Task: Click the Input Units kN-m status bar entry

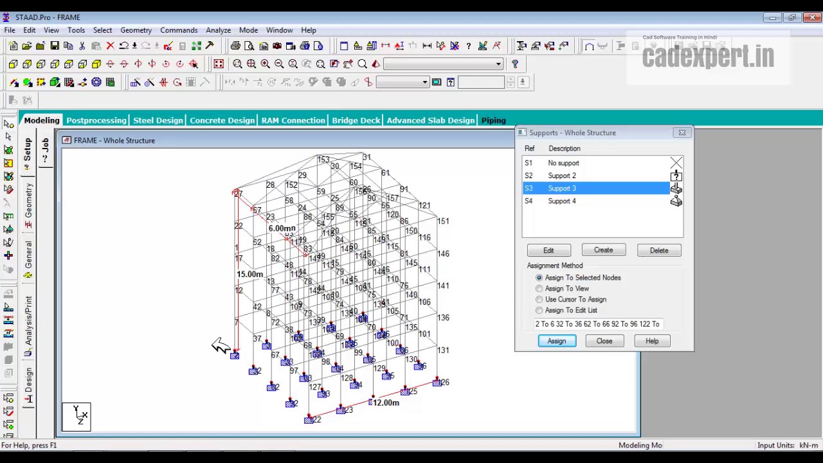Action: point(788,445)
